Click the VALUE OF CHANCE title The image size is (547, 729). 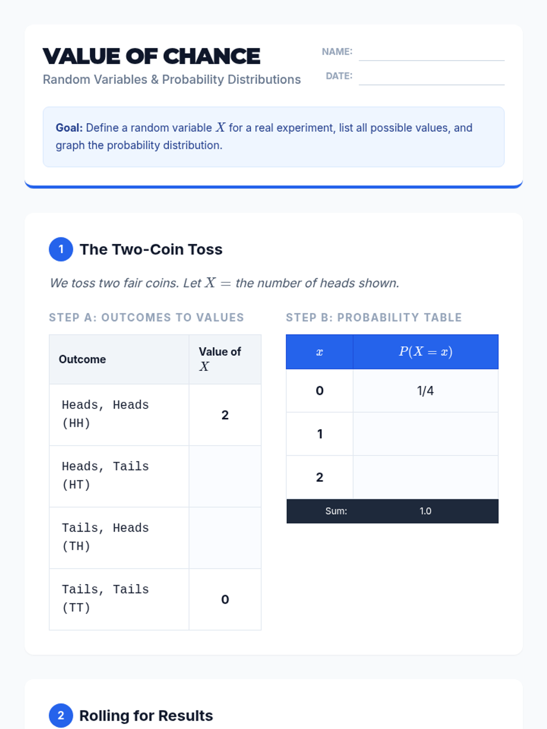coord(151,56)
